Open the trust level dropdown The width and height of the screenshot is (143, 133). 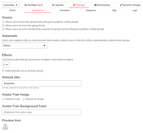tap(6, 65)
